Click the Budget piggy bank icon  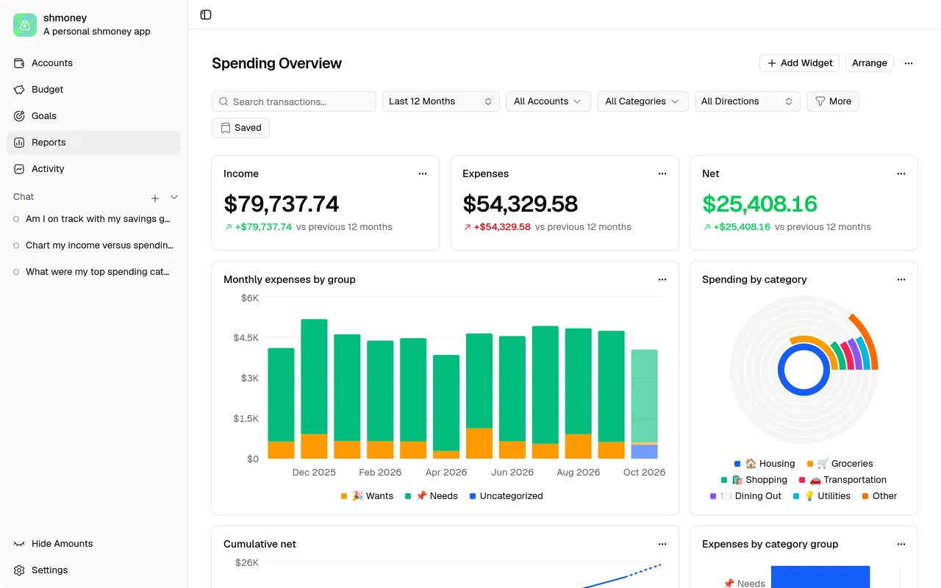19,90
